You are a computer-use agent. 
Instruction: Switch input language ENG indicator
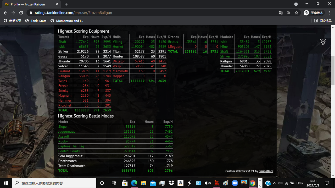point(300,183)
